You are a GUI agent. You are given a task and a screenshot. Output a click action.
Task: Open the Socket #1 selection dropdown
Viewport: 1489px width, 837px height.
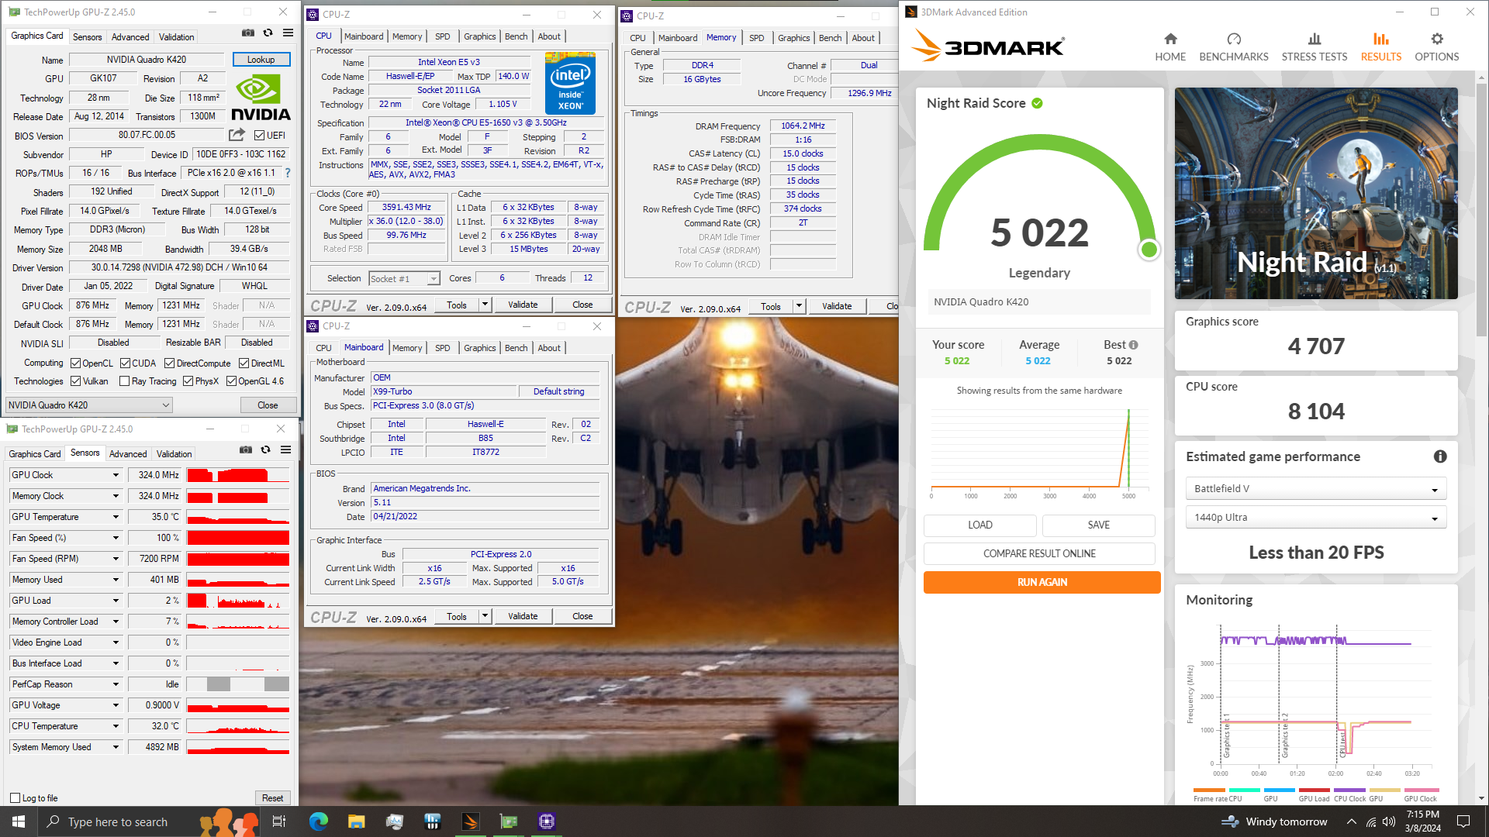pos(404,278)
